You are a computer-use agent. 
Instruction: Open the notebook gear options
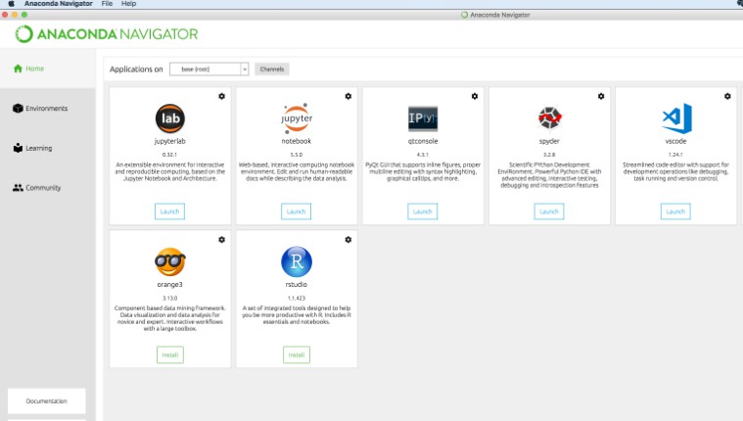(x=348, y=96)
